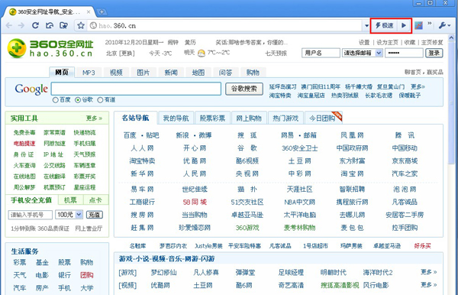Screen dimensions: 458x295
Task: Open the 请选择邮箱 mailbox dropdown
Action: point(362,53)
